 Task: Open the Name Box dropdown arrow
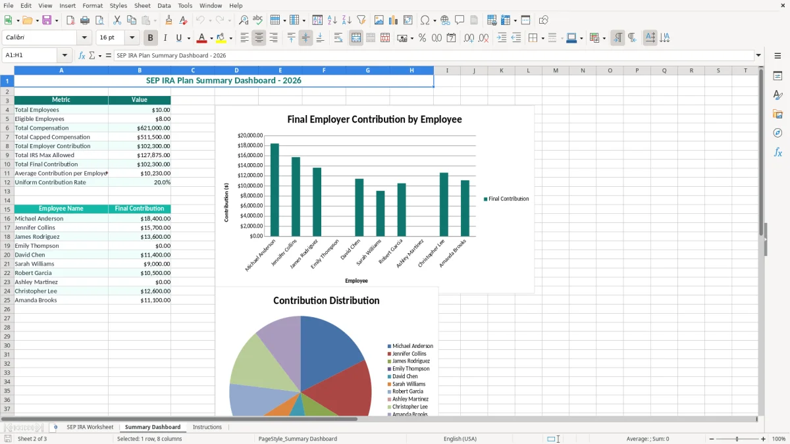coord(65,56)
